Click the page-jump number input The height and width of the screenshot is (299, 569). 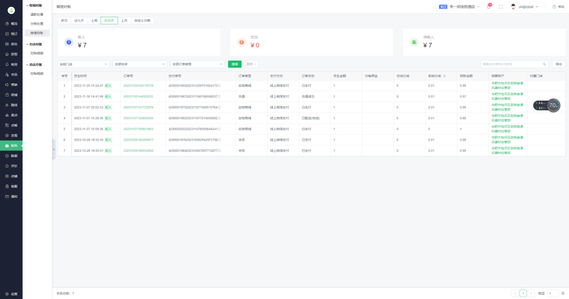(553, 293)
